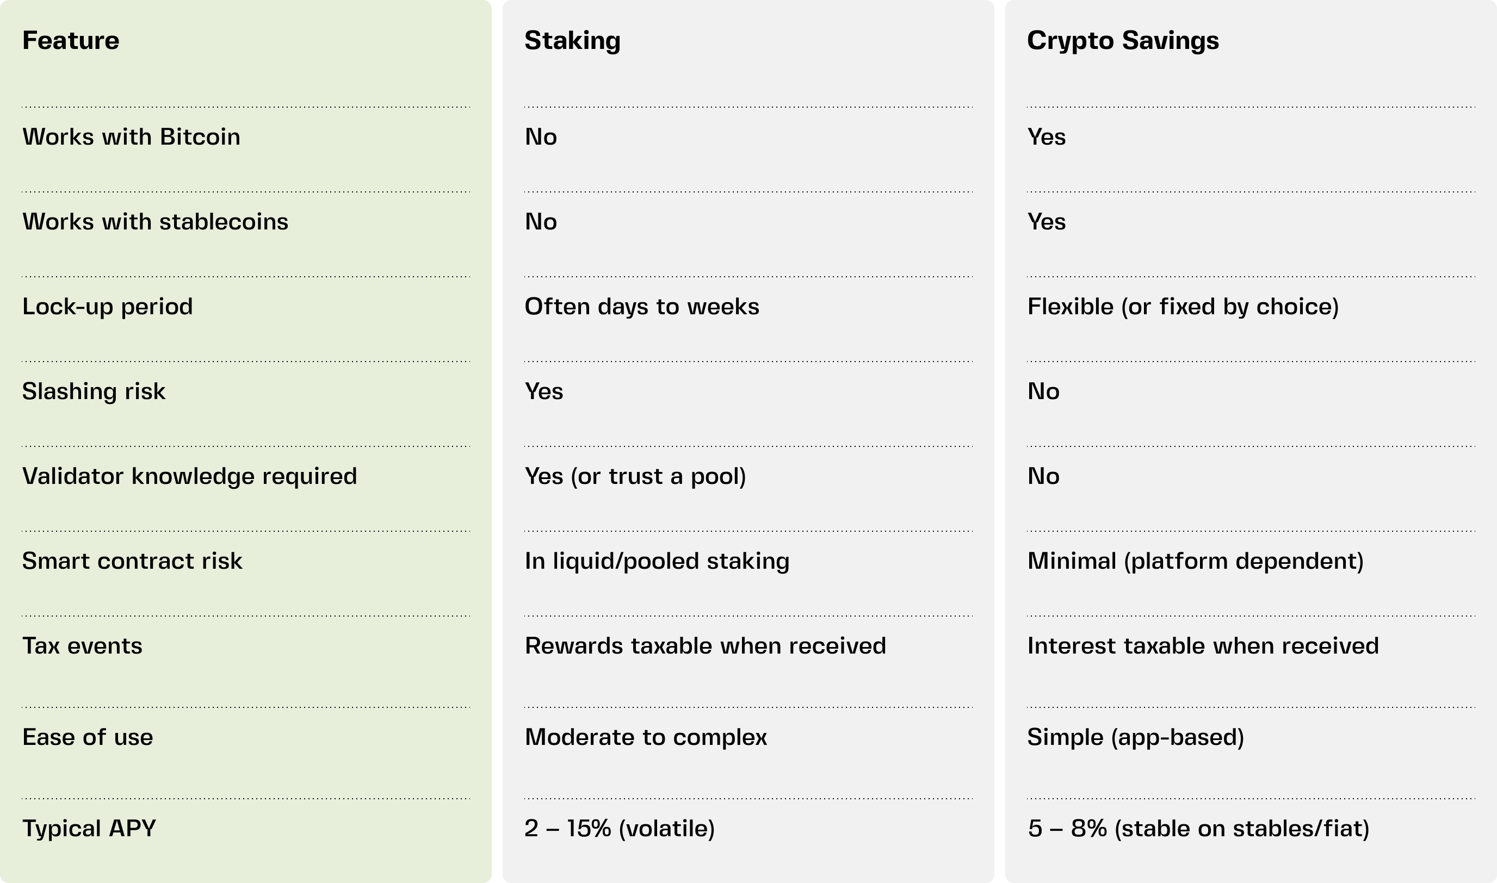Click the "Slashing risk" feature label
The width and height of the screenshot is (1497, 883).
pos(94,391)
